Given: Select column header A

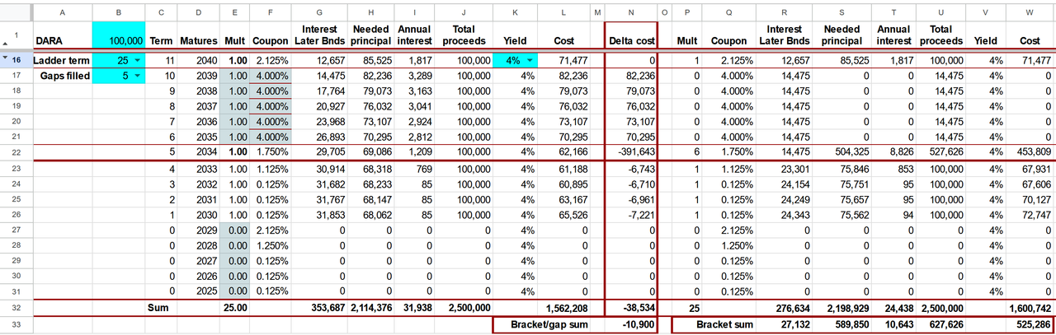Looking at the screenshot, I should (x=63, y=13).
